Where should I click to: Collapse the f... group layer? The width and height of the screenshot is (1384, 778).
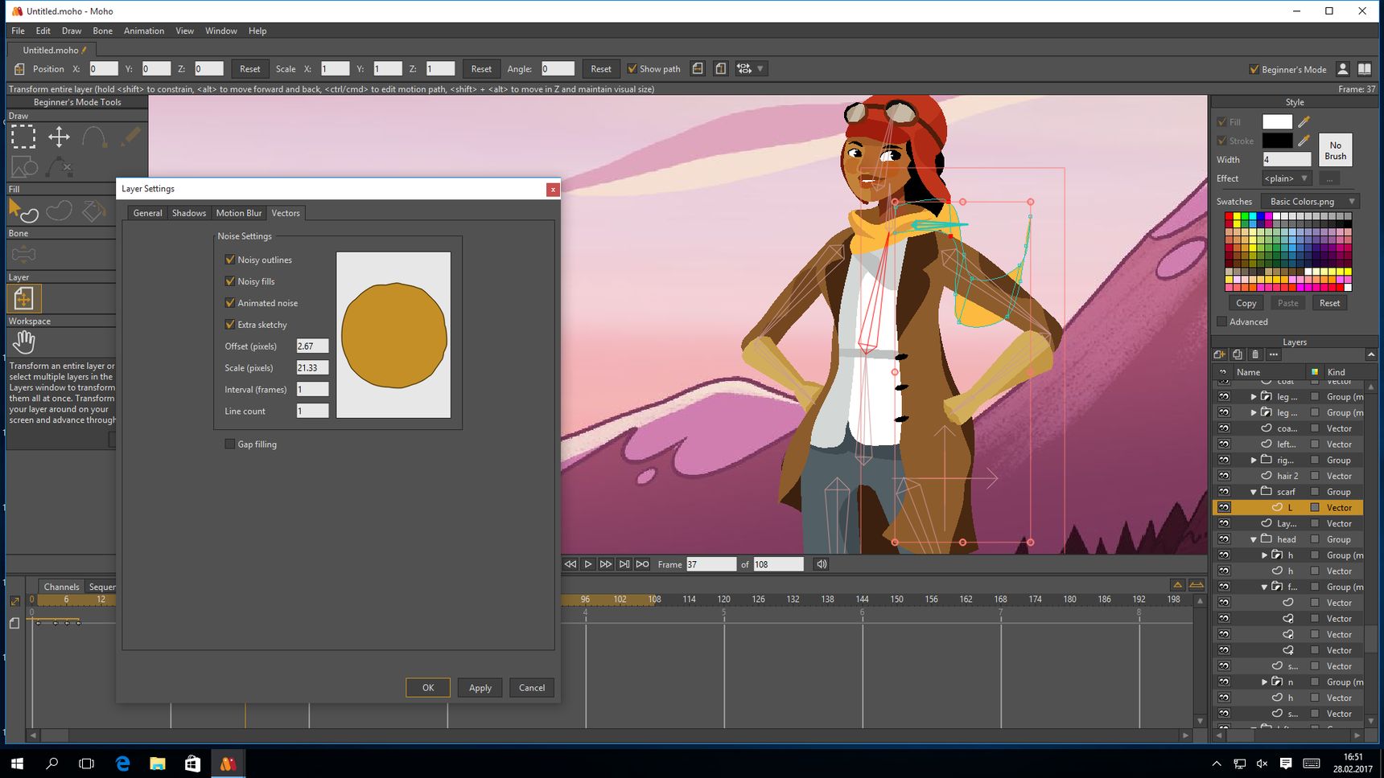click(x=1264, y=587)
